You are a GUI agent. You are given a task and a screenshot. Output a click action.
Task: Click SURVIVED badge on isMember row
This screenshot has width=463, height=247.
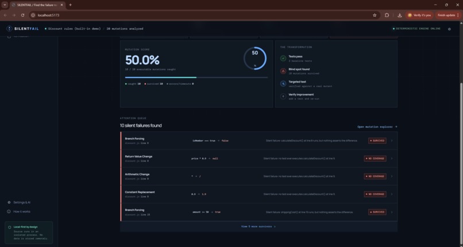(x=377, y=141)
